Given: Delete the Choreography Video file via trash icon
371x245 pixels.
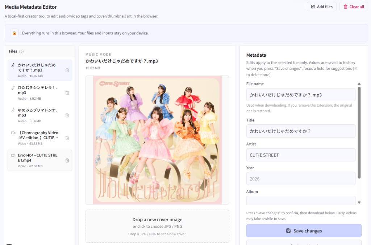Looking at the screenshot, I should click(x=67, y=138).
